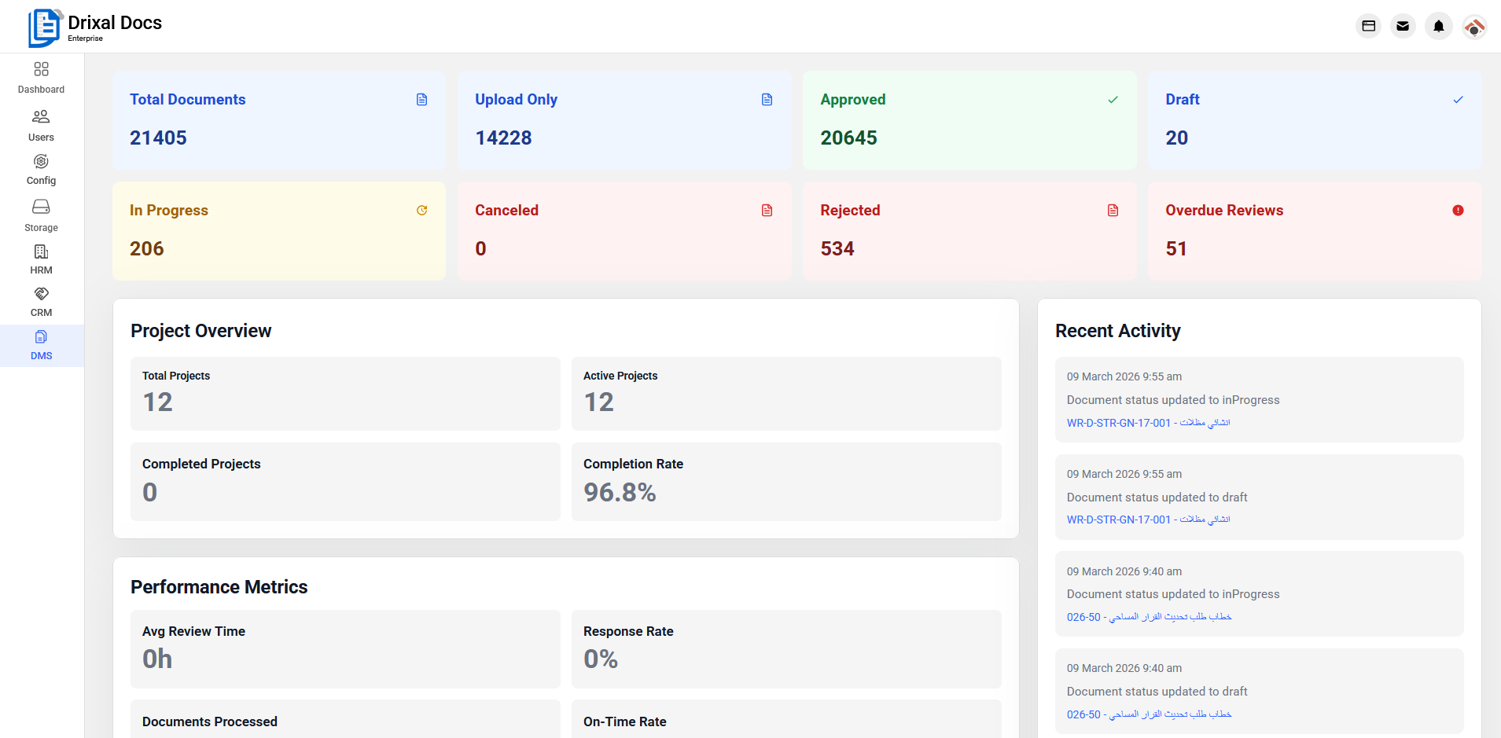The height and width of the screenshot is (738, 1501).
Task: Select Users in the navigation menu
Action: click(41, 124)
